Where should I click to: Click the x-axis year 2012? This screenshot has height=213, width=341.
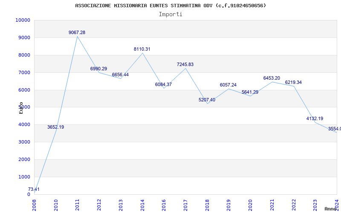[99, 205]
